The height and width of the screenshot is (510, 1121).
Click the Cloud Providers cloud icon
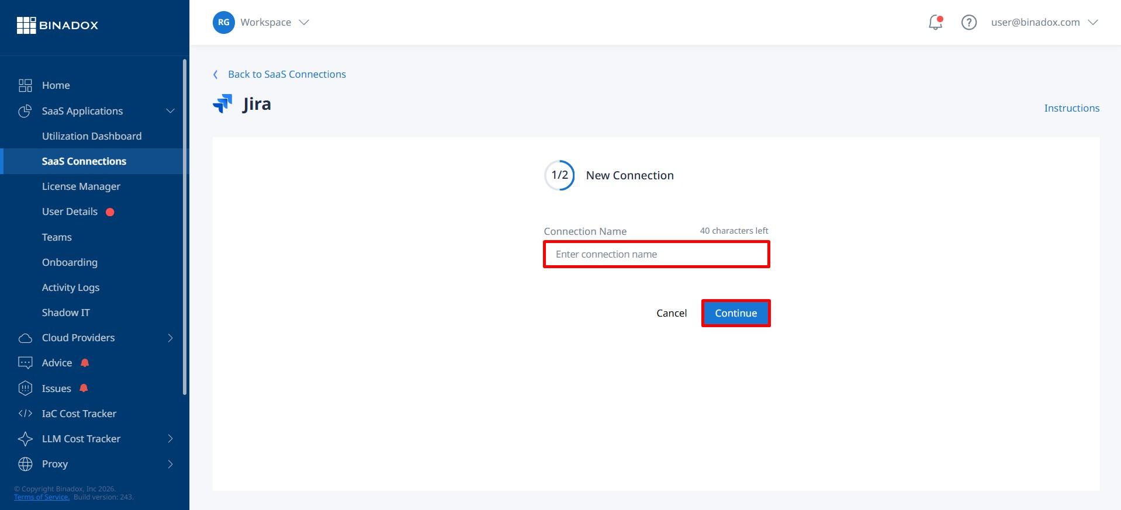click(25, 338)
